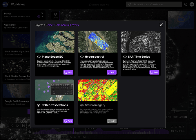
Task: Remove the Places layer with its X icon
Action: (42, 13)
